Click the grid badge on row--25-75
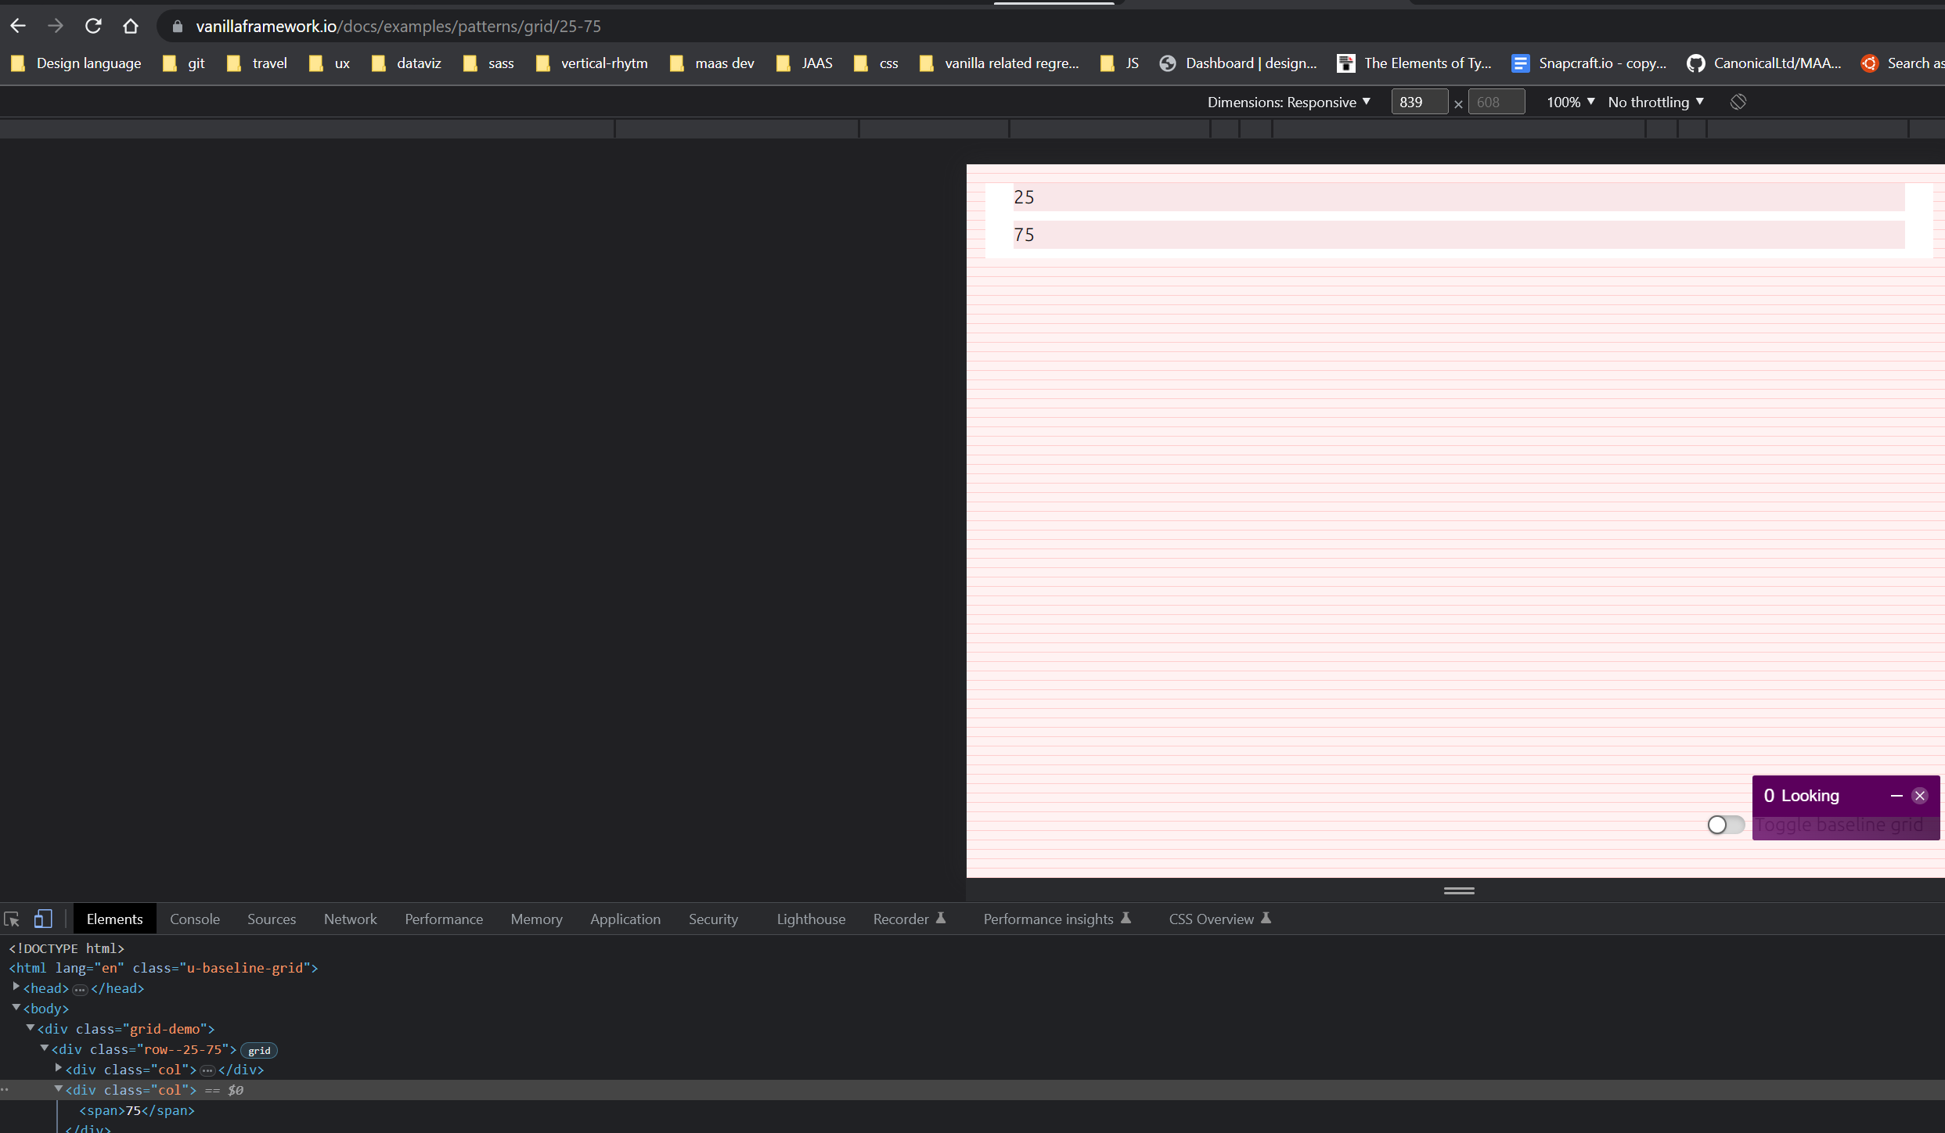This screenshot has width=1945, height=1133. click(259, 1050)
